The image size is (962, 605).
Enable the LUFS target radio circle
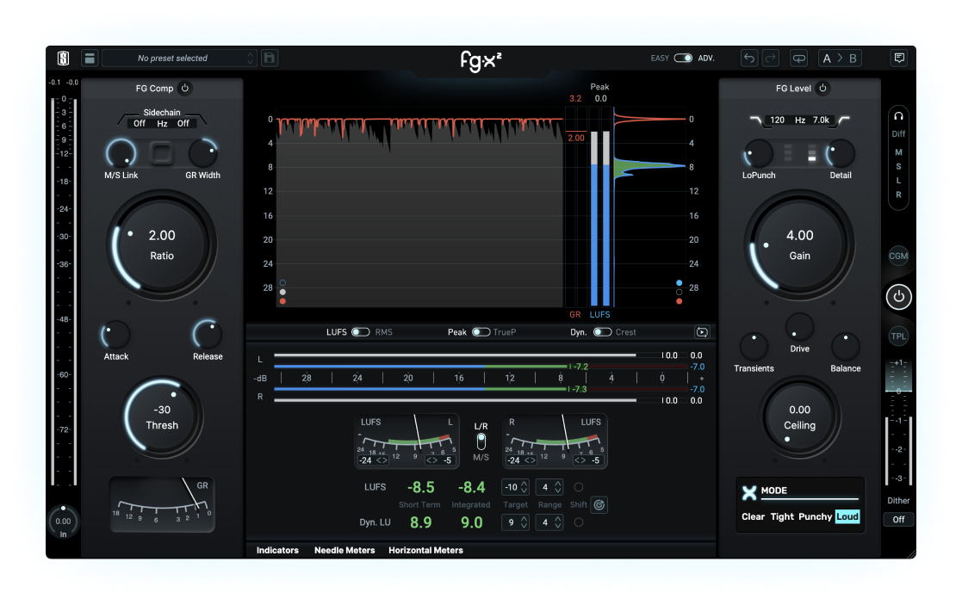tap(578, 487)
